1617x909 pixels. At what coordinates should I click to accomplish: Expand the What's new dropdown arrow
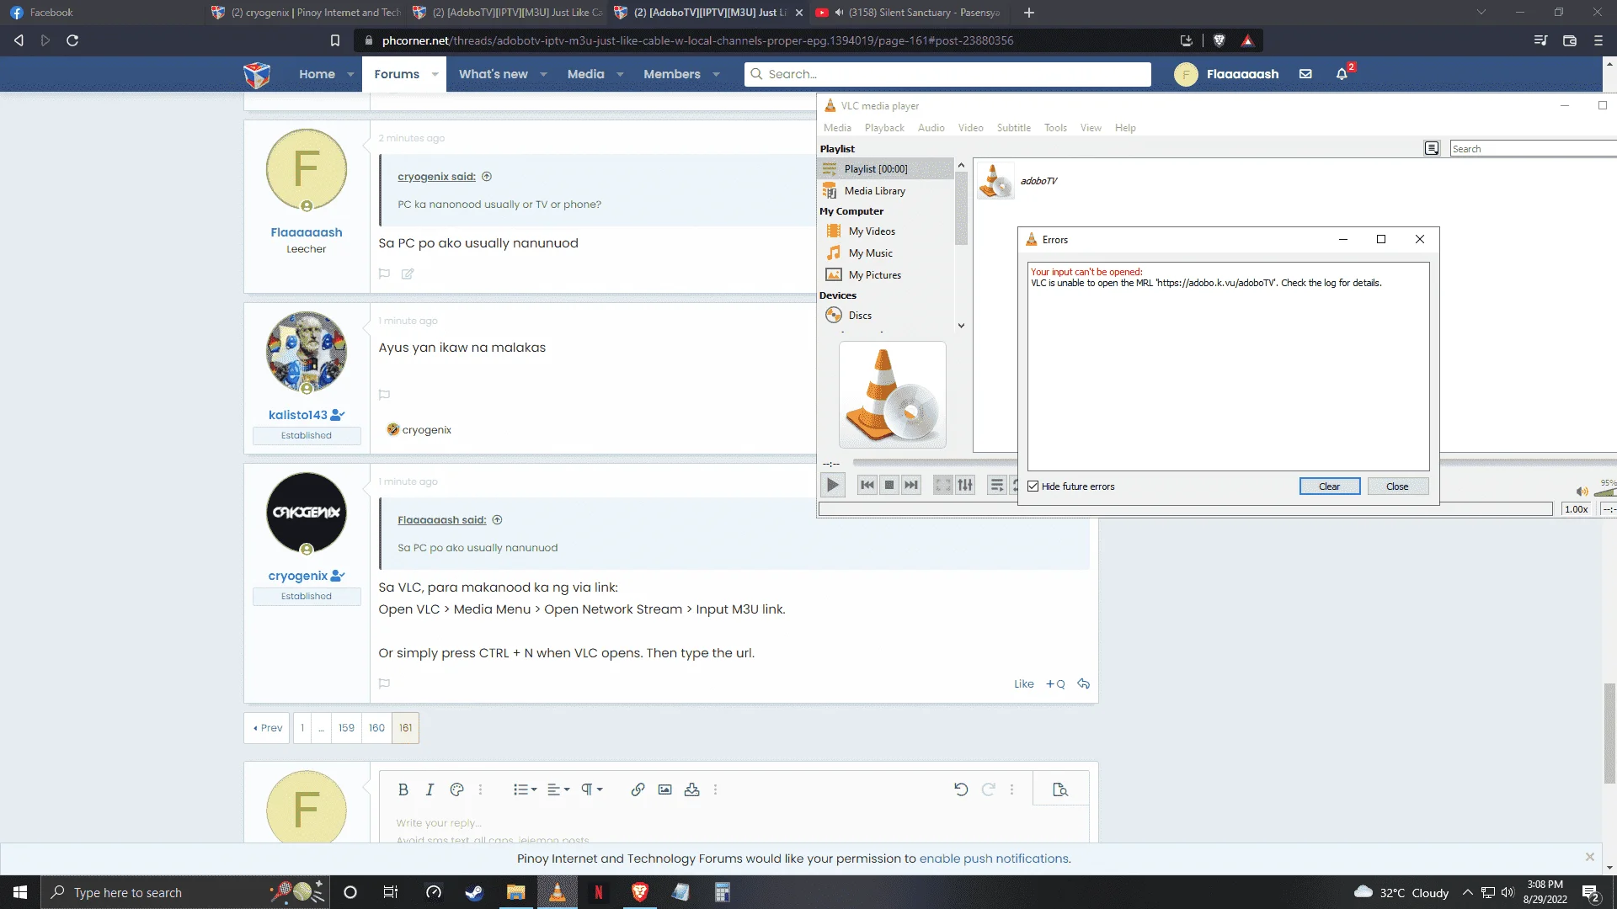coord(543,74)
